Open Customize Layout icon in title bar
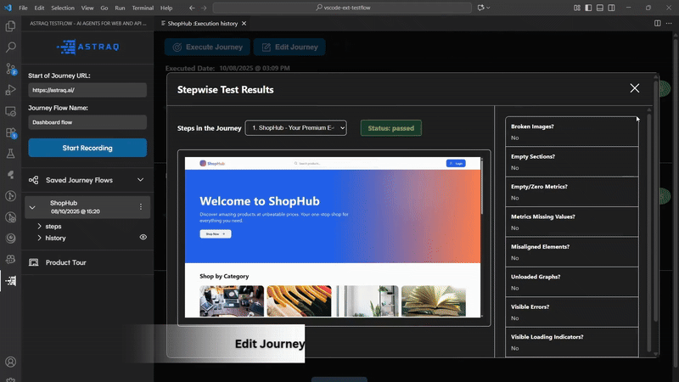This screenshot has width=679, height=382. pyautogui.click(x=577, y=8)
